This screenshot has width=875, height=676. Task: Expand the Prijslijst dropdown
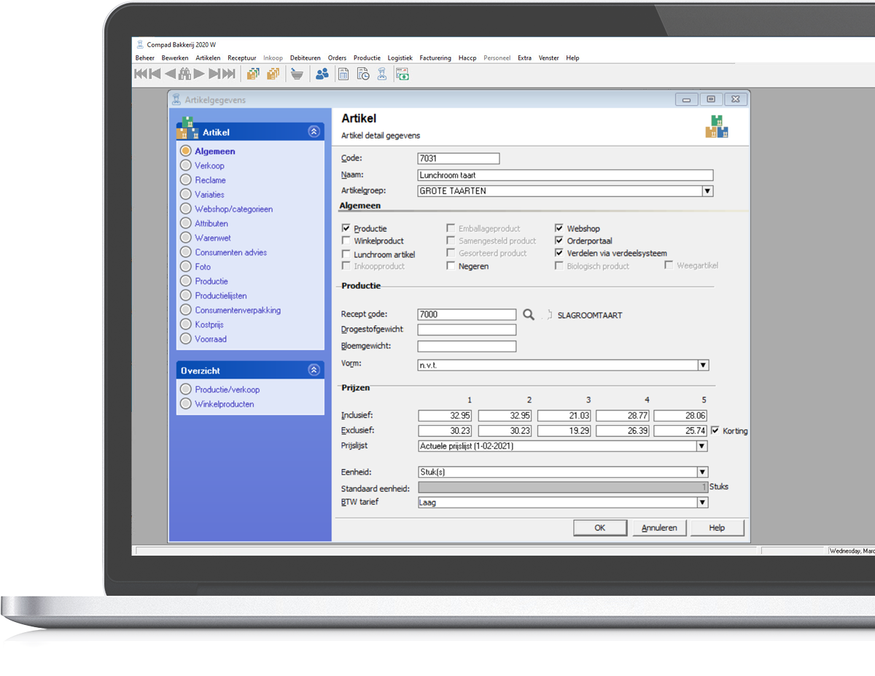pos(702,446)
